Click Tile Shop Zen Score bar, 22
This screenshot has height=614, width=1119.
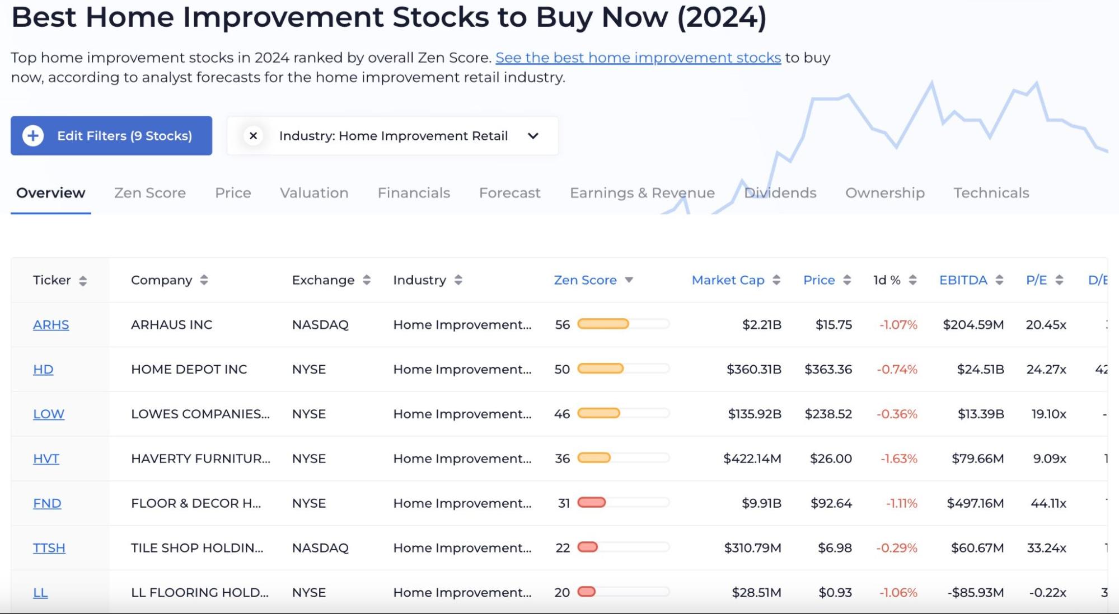click(x=623, y=547)
